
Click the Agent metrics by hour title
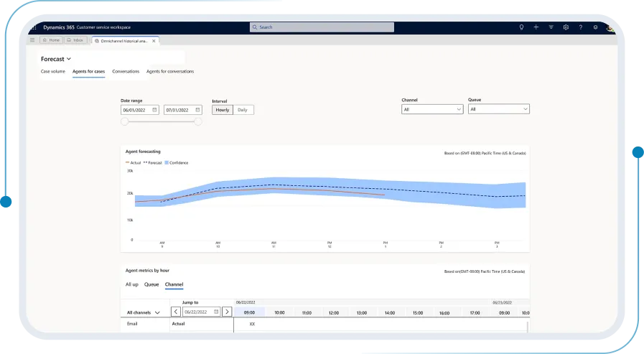click(147, 270)
